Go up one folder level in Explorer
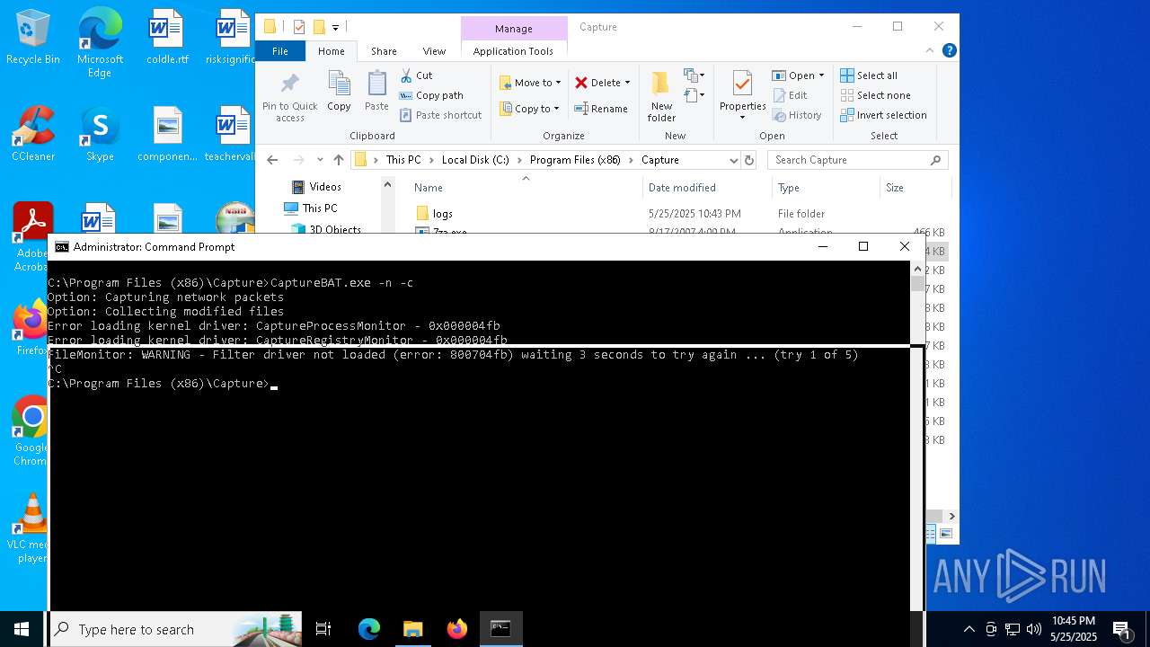1150x647 pixels. point(339,160)
